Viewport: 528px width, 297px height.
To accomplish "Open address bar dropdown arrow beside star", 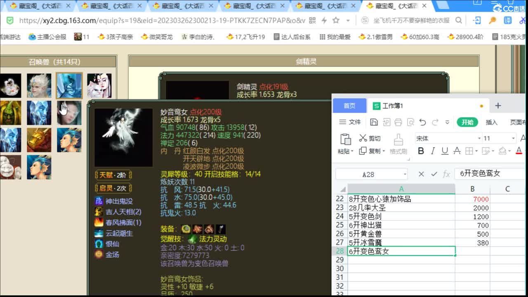I will point(348,20).
